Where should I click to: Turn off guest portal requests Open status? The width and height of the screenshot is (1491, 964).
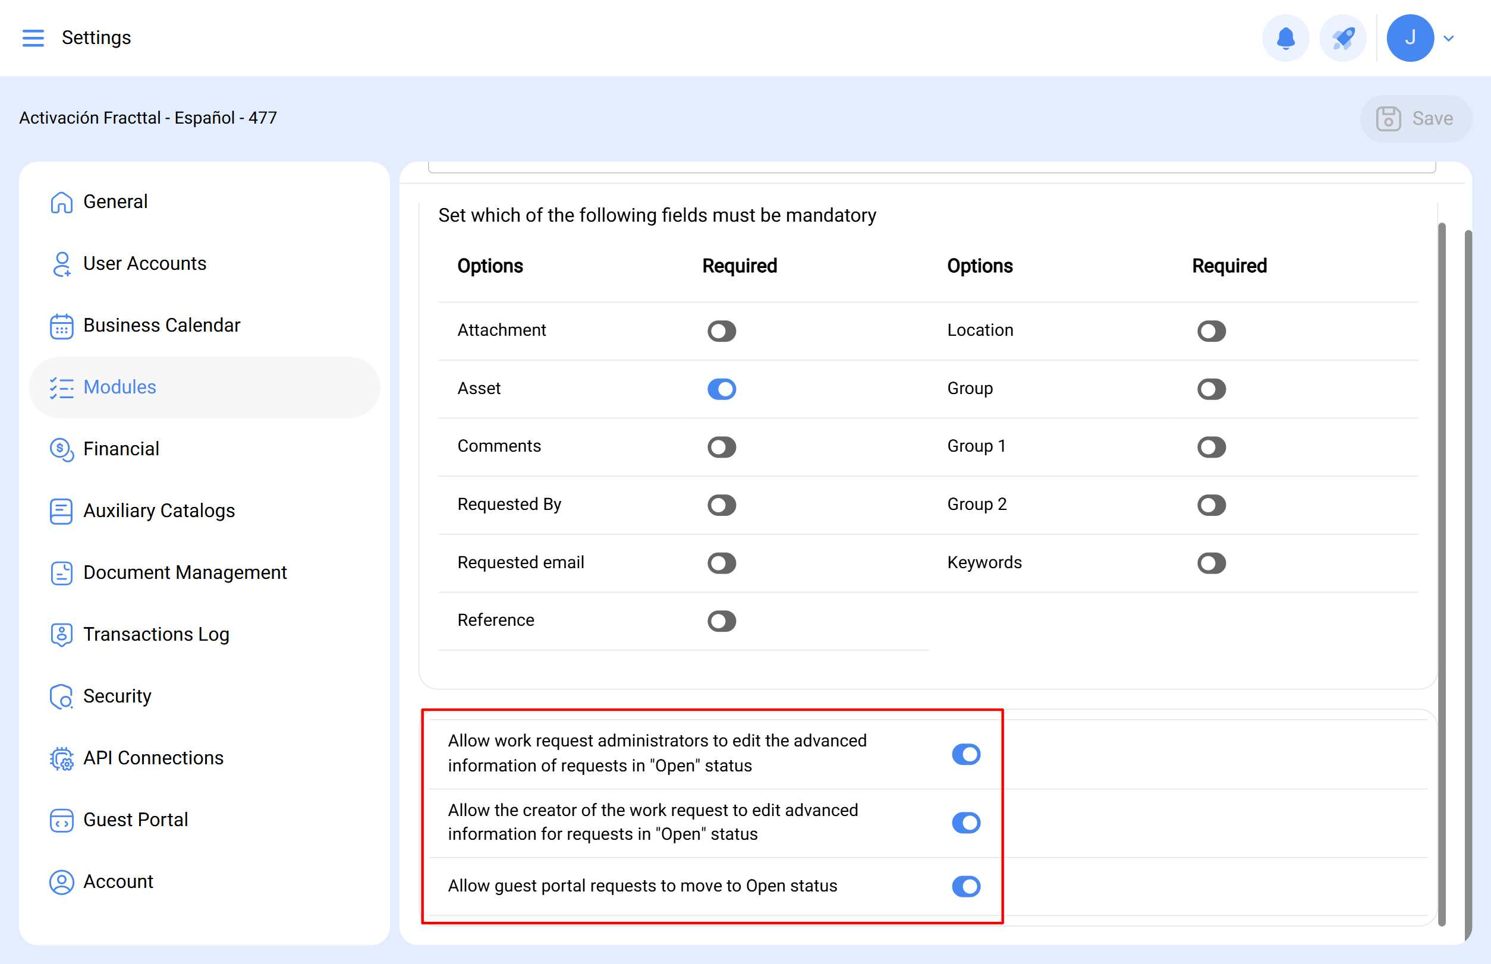965,886
